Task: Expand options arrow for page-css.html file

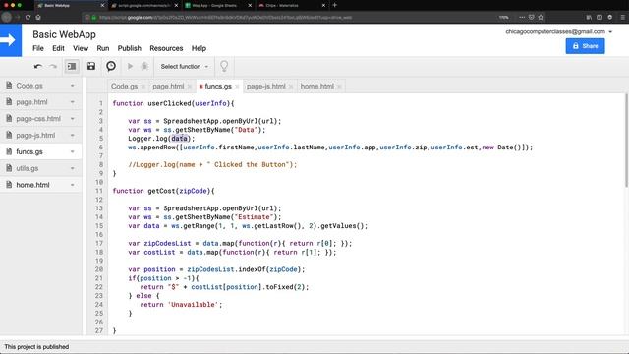Action: coord(72,118)
